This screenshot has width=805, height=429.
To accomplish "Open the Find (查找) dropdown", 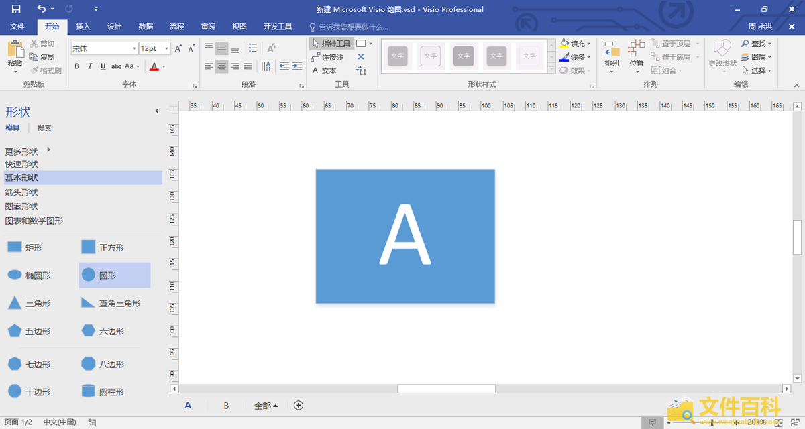I will pyautogui.click(x=757, y=44).
